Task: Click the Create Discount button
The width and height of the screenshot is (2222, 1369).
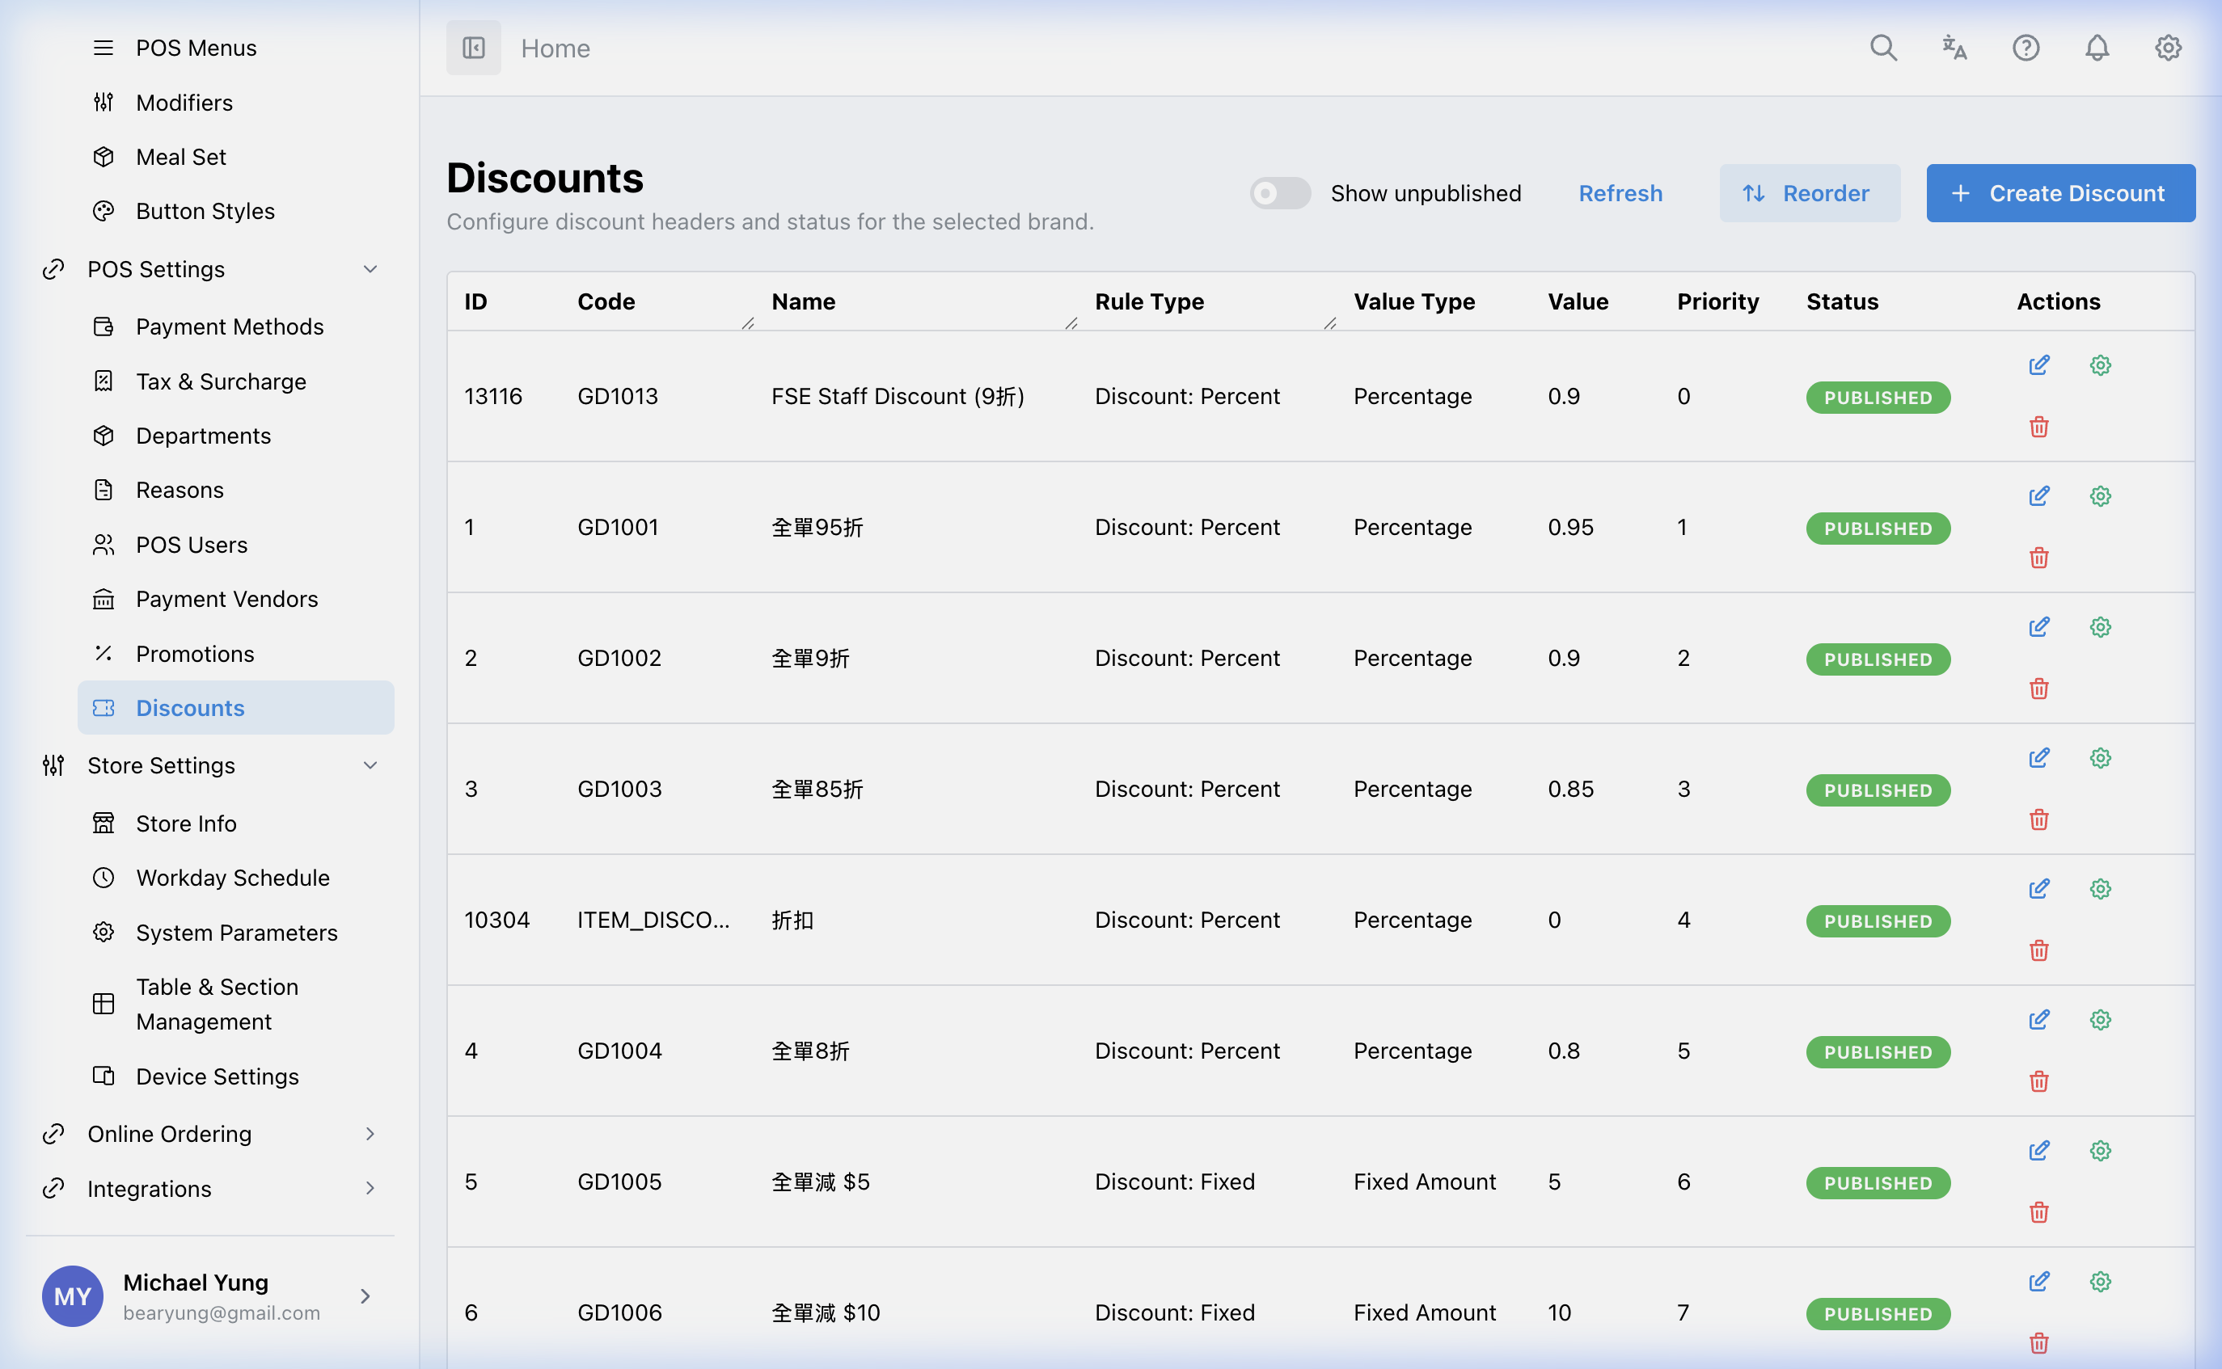Action: pos(2059,193)
